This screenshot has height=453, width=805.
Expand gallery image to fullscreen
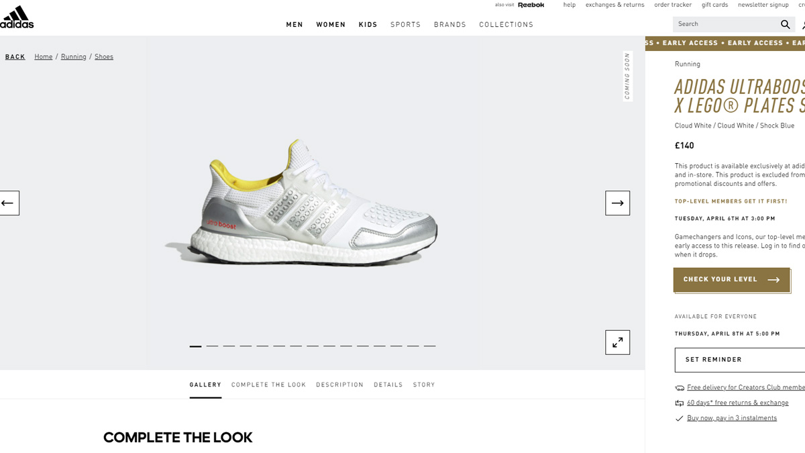click(x=617, y=342)
